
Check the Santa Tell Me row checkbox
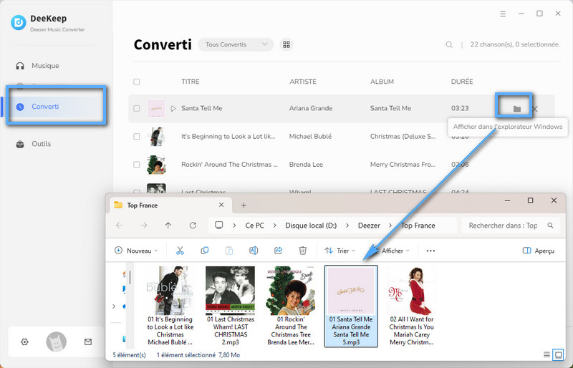[x=137, y=109]
